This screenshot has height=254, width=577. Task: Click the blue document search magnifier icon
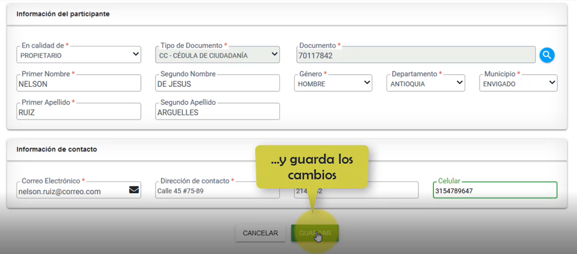click(x=547, y=55)
